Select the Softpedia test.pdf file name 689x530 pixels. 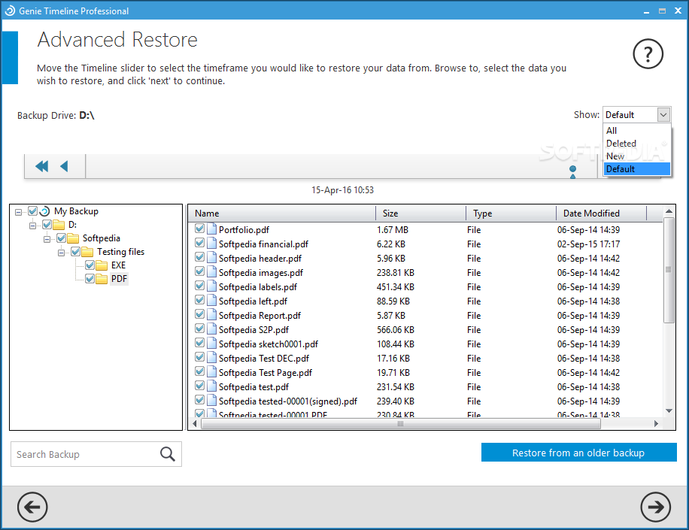click(253, 387)
